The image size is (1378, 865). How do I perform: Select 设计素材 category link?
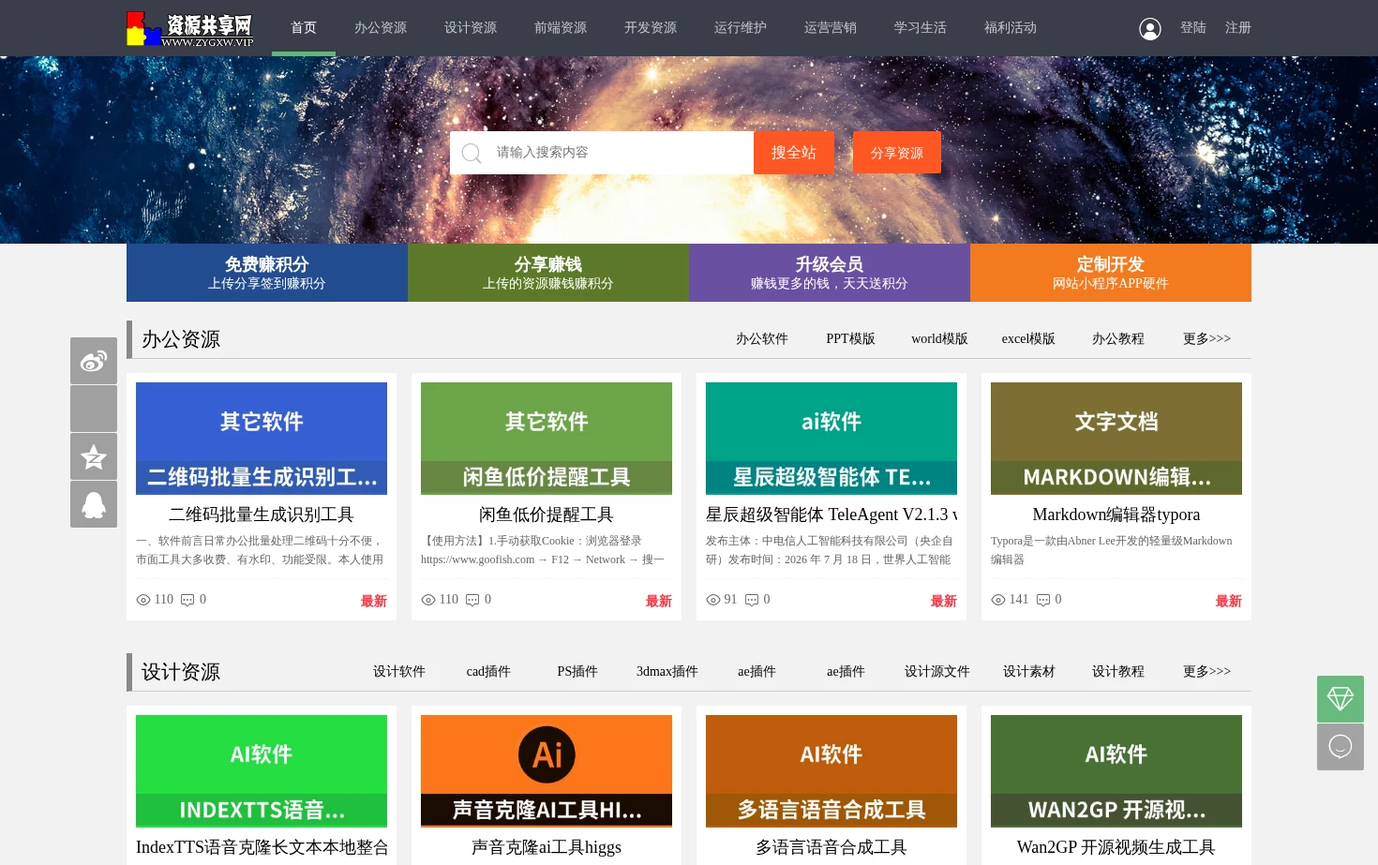tap(1029, 672)
